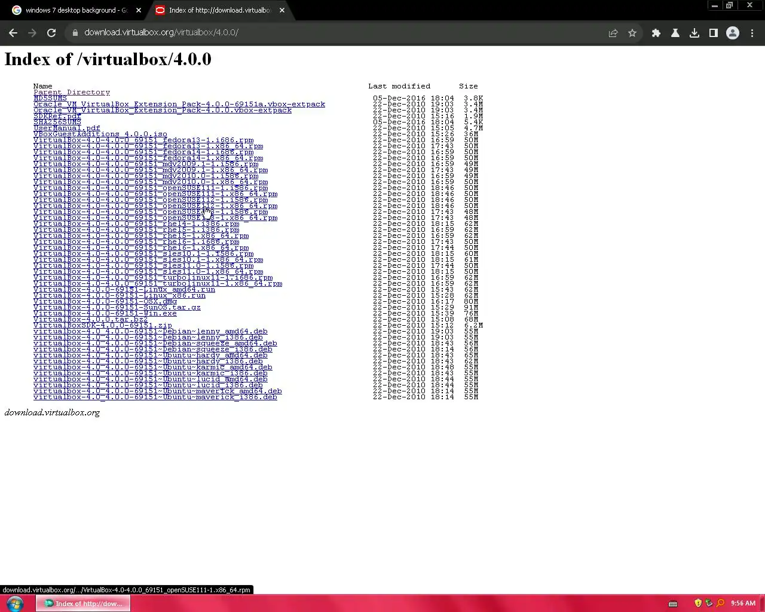Viewport: 765px width, 612px height.
Task: Download Ubuntu~maverick_amd64.deb package
Action: (158, 391)
